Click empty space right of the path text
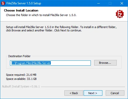 [x=71, y=63]
